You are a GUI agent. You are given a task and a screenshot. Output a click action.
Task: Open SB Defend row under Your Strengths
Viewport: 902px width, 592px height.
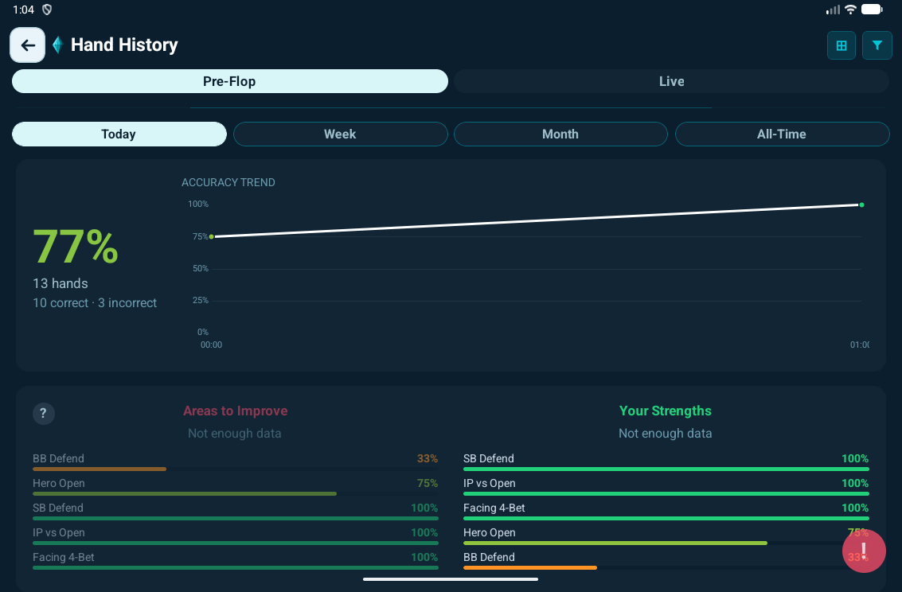click(x=666, y=462)
